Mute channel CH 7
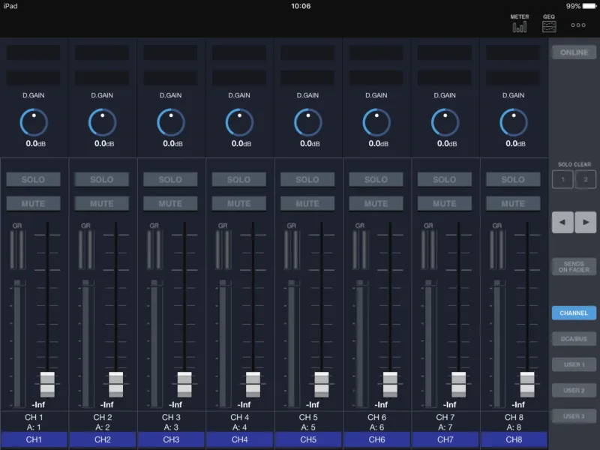The height and width of the screenshot is (450, 600). [x=444, y=203]
